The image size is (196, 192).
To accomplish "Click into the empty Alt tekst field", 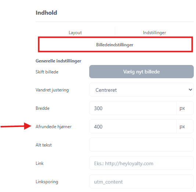I will click(x=141, y=145).
